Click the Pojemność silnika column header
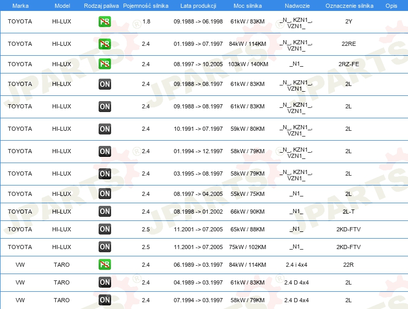Image resolution: width=408 pixels, height=309 pixels. pyautogui.click(x=146, y=6)
